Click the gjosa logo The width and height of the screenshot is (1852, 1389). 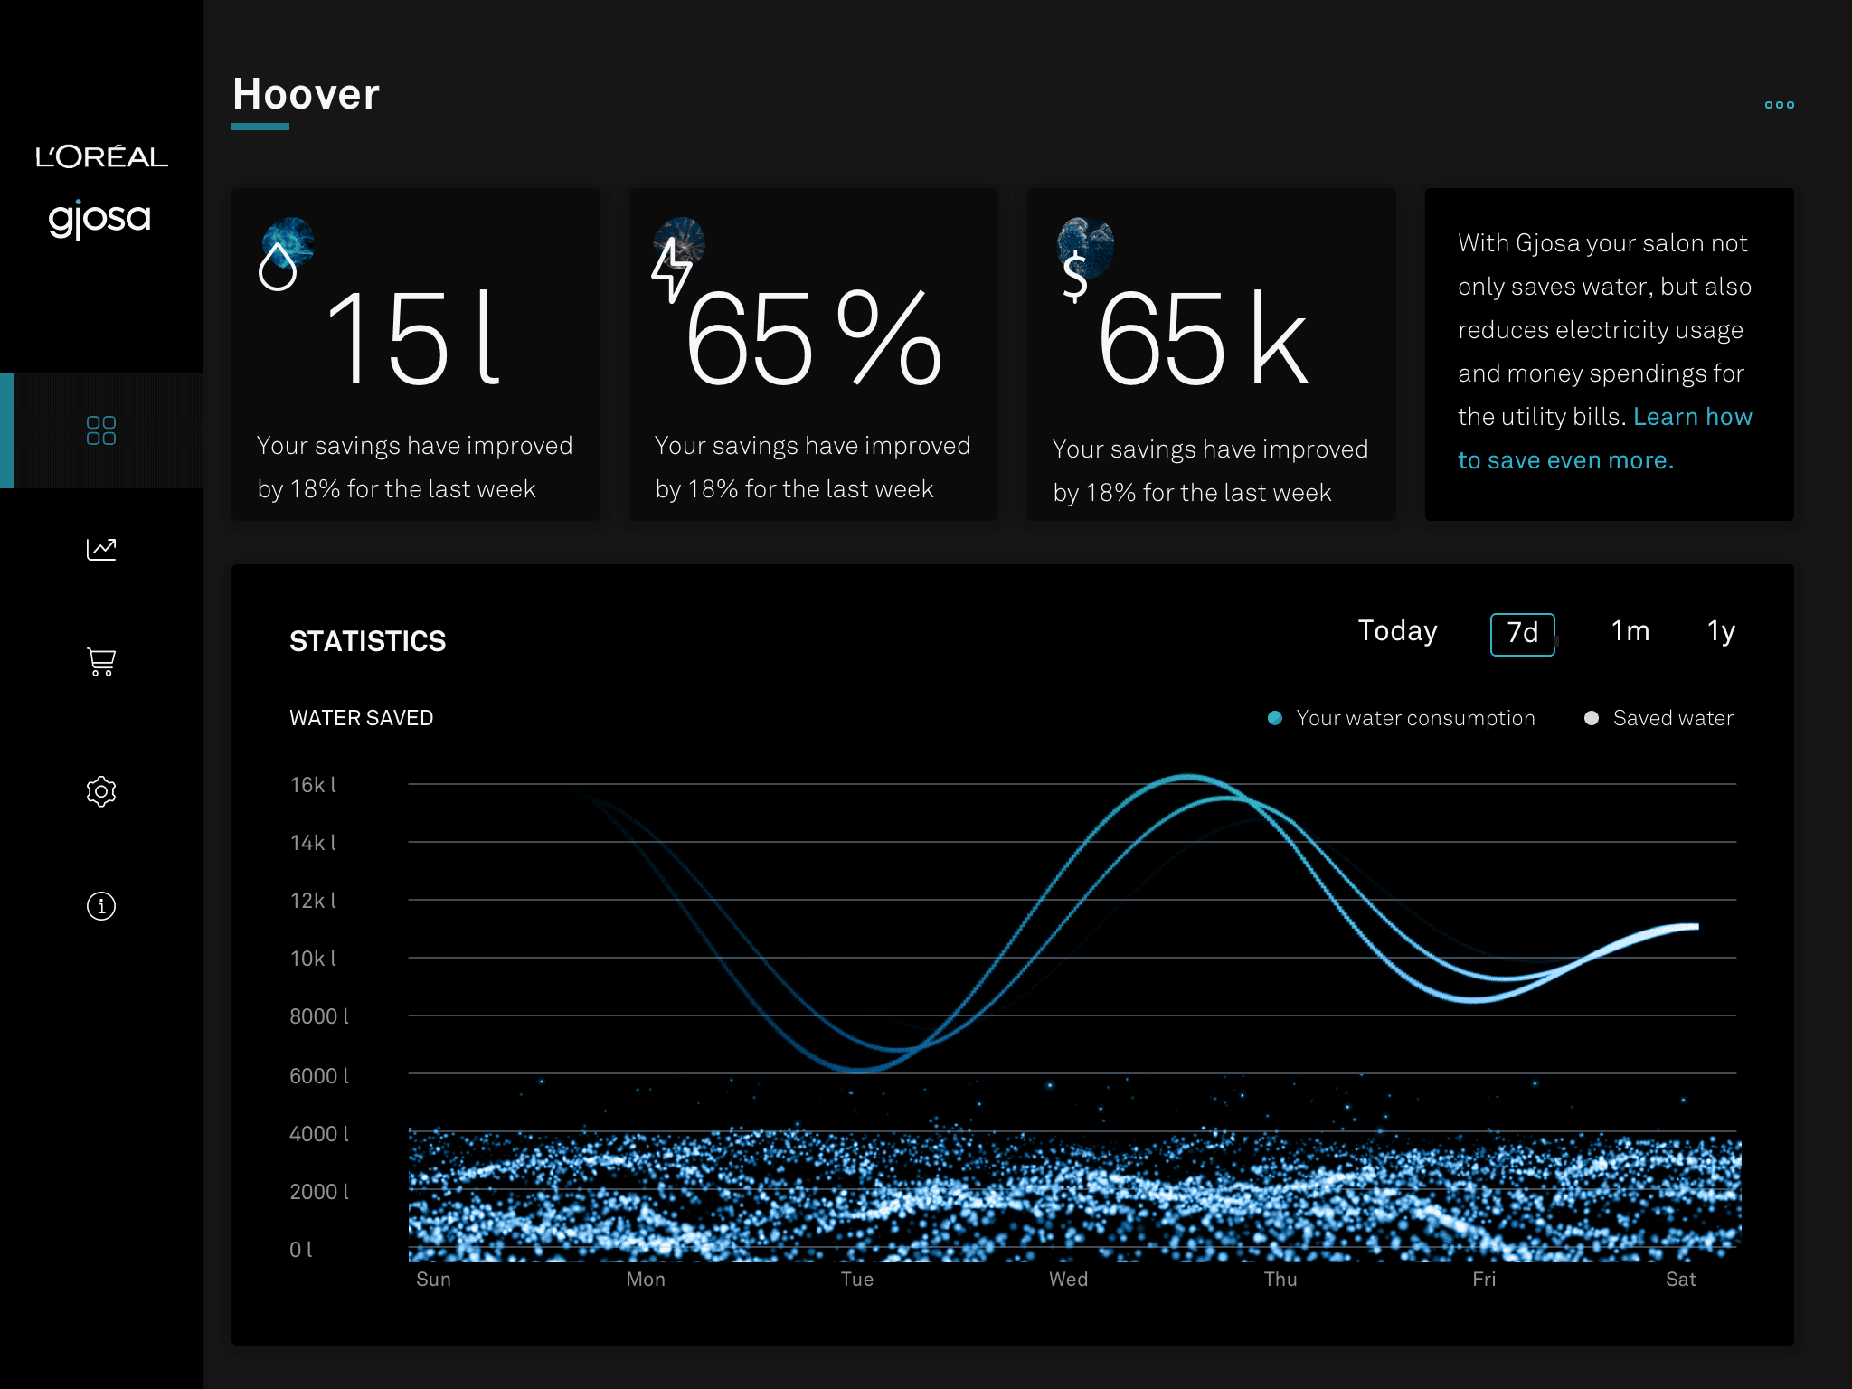[99, 219]
